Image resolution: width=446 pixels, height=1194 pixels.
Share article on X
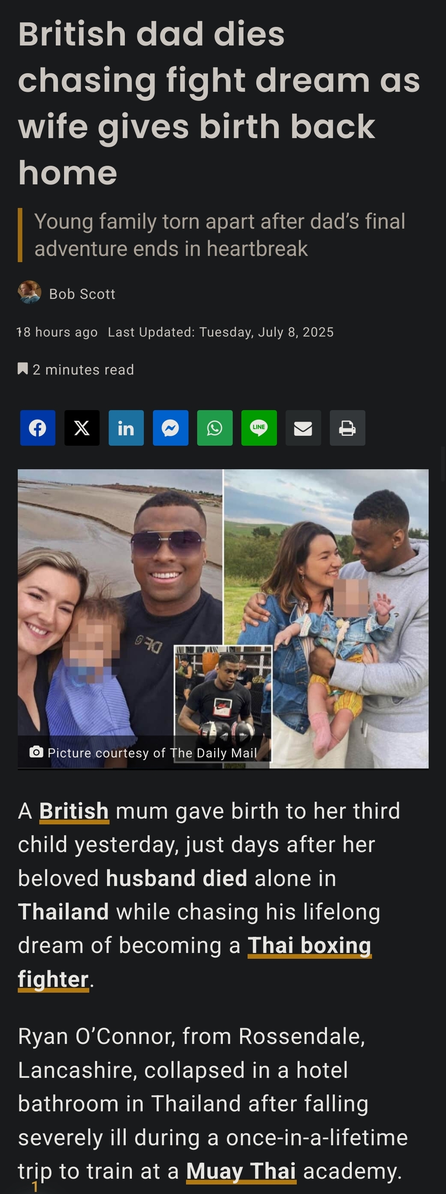[82, 428]
